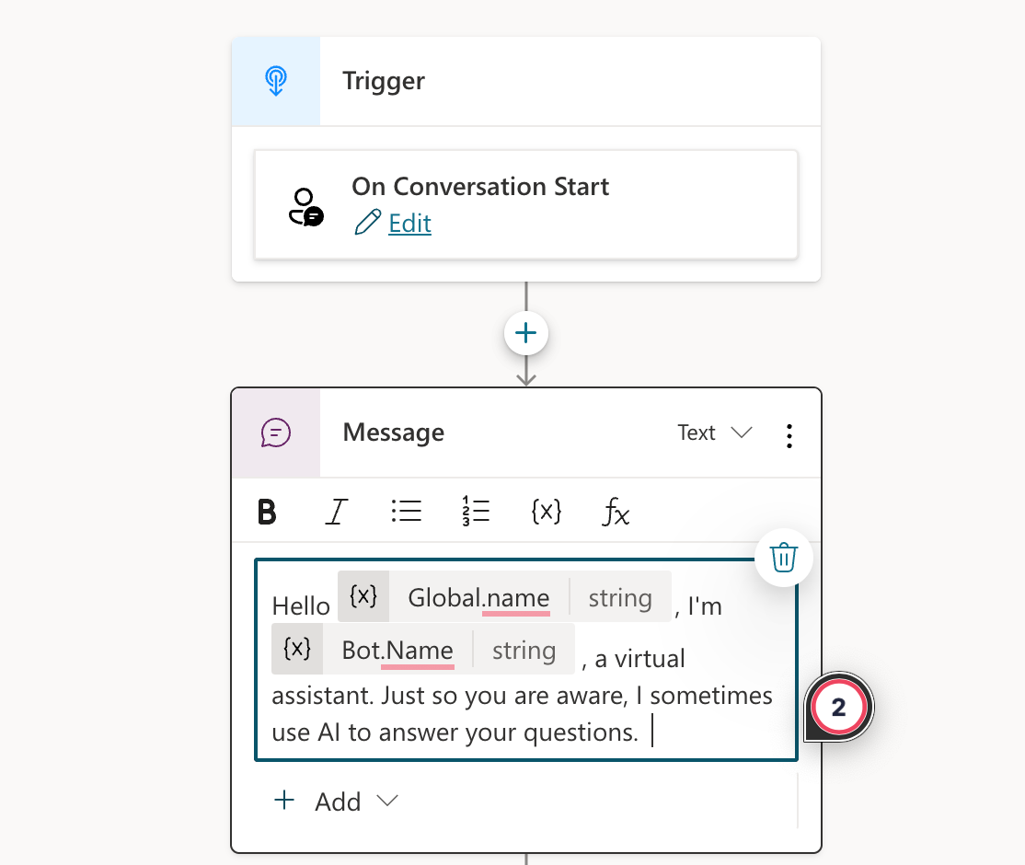The image size is (1025, 865).
Task: Open the Add dropdown below the message
Action: tap(337, 802)
